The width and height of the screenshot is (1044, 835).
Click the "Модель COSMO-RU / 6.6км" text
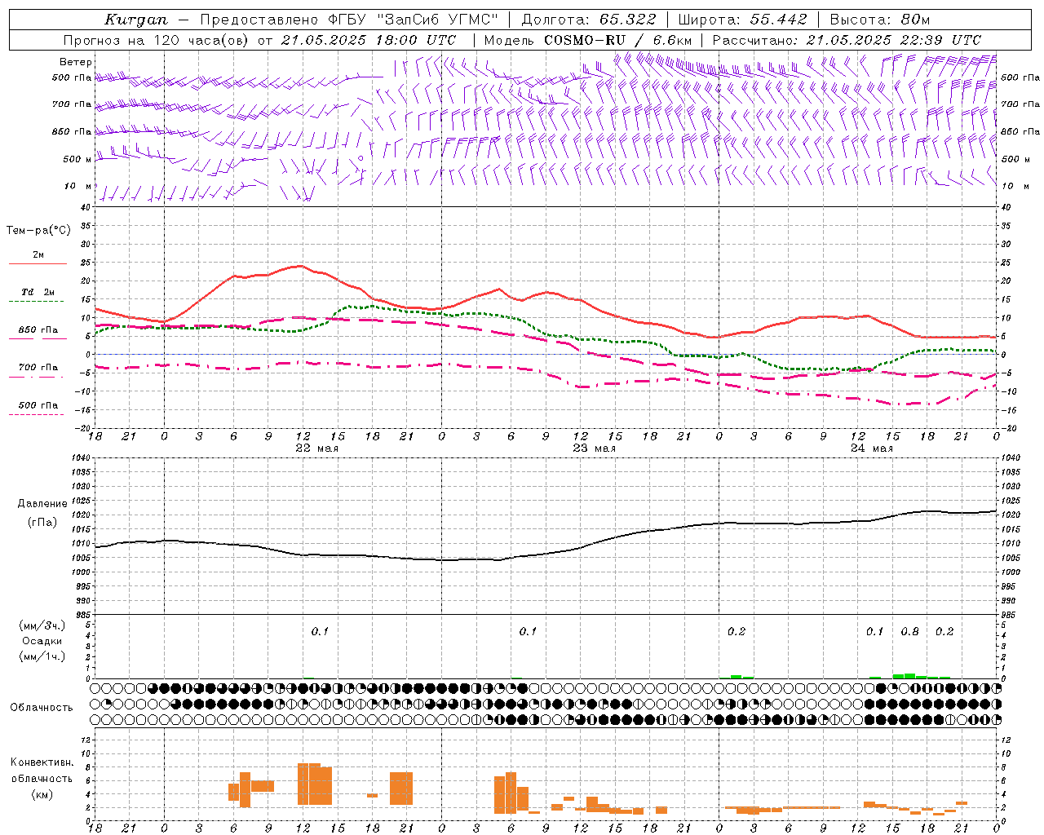pyautogui.click(x=588, y=40)
